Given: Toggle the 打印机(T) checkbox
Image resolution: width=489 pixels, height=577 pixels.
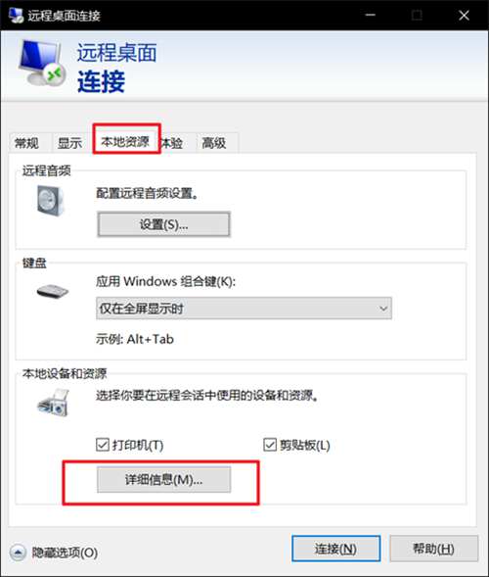Looking at the screenshot, I should pyautogui.click(x=103, y=445).
